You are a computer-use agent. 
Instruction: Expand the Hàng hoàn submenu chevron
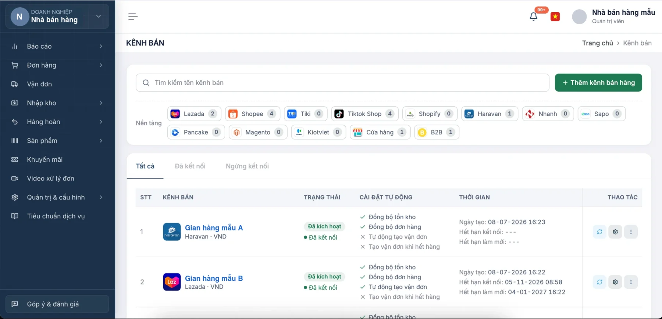[x=101, y=122]
